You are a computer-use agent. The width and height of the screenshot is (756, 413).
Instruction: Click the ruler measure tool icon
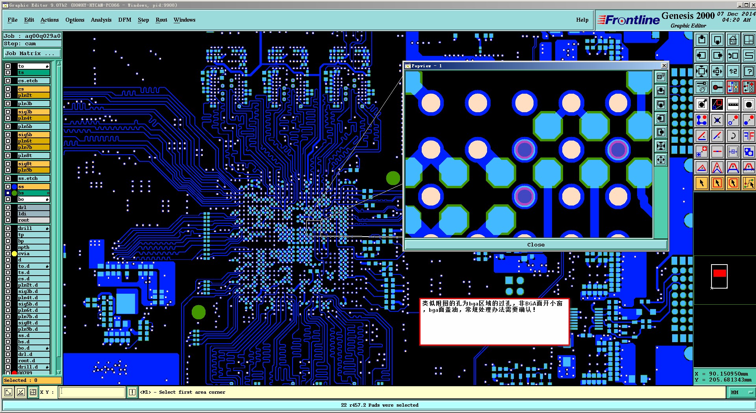coord(733,104)
